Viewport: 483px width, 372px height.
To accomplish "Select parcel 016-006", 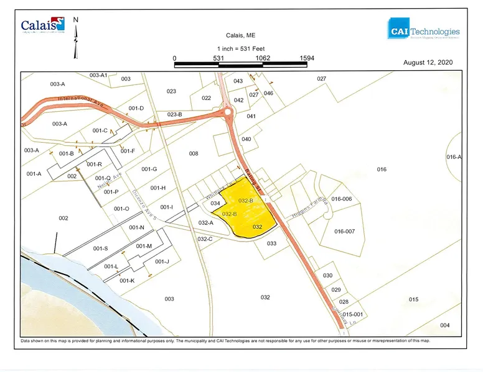I will tap(342, 199).
